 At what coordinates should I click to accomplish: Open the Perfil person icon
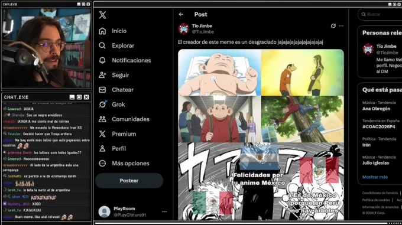coord(102,148)
